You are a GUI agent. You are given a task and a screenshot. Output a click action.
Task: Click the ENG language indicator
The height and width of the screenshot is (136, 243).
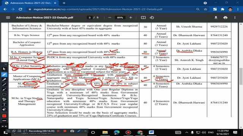(211, 133)
